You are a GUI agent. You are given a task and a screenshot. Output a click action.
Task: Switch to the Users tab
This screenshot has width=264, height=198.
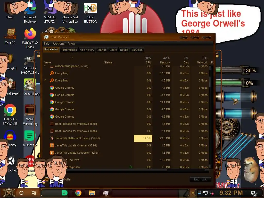pyautogui.click(x=113, y=50)
